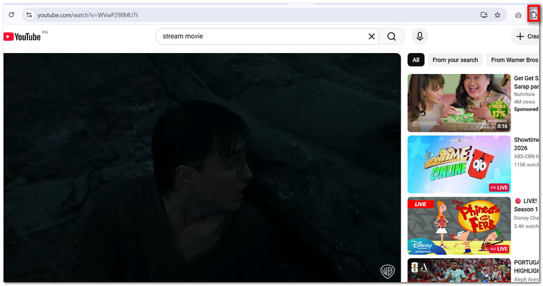Click the camera screenshot extension icon
This screenshot has height=286, width=543.
point(518,15)
